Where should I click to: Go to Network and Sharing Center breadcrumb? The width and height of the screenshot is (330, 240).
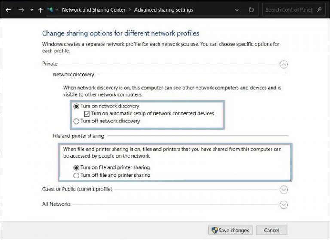(94, 9)
